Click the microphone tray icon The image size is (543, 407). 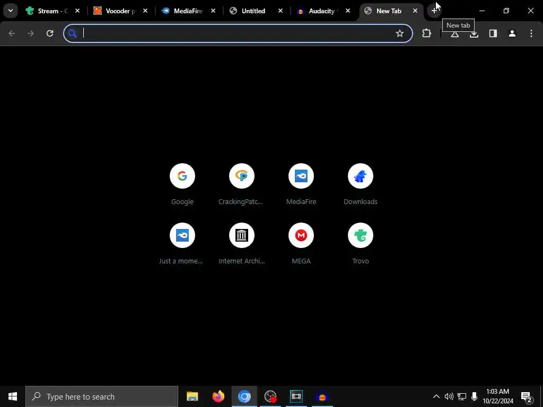click(x=475, y=396)
